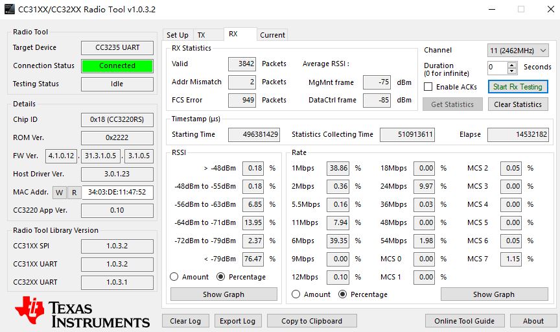This screenshot has height=332, width=560.
Task: Click the Export Log button
Action: (x=237, y=321)
